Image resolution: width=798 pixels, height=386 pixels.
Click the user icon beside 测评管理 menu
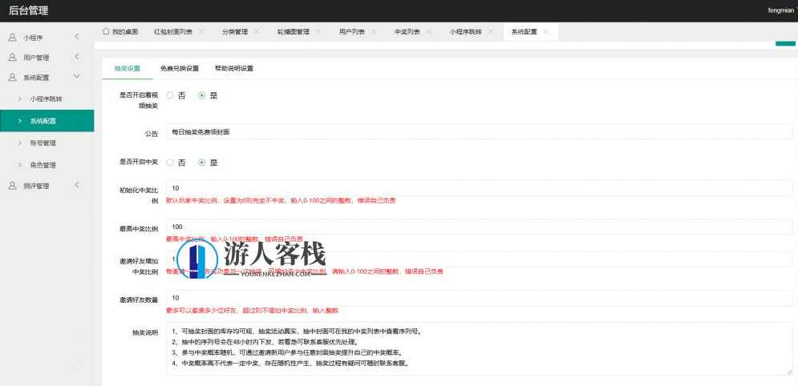click(13, 186)
